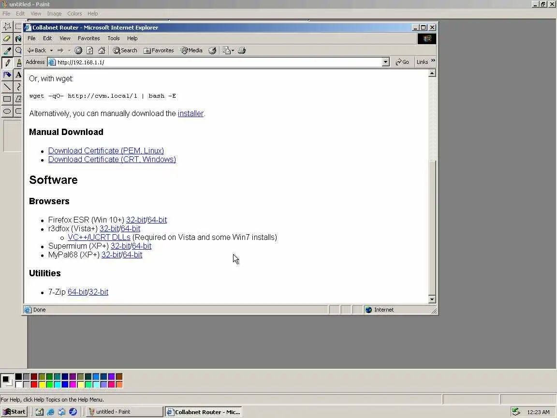Open the IE File menu
The width and height of the screenshot is (557, 418).
pos(31,38)
